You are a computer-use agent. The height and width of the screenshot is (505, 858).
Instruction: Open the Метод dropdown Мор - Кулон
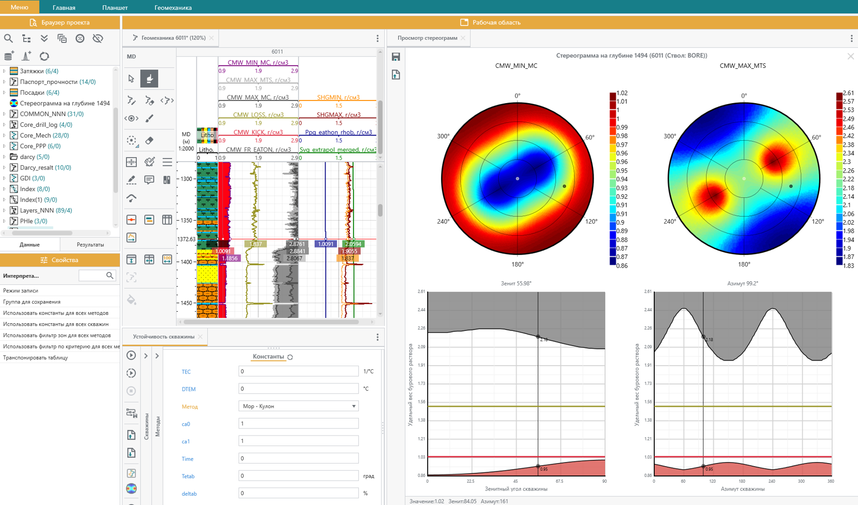(x=298, y=406)
